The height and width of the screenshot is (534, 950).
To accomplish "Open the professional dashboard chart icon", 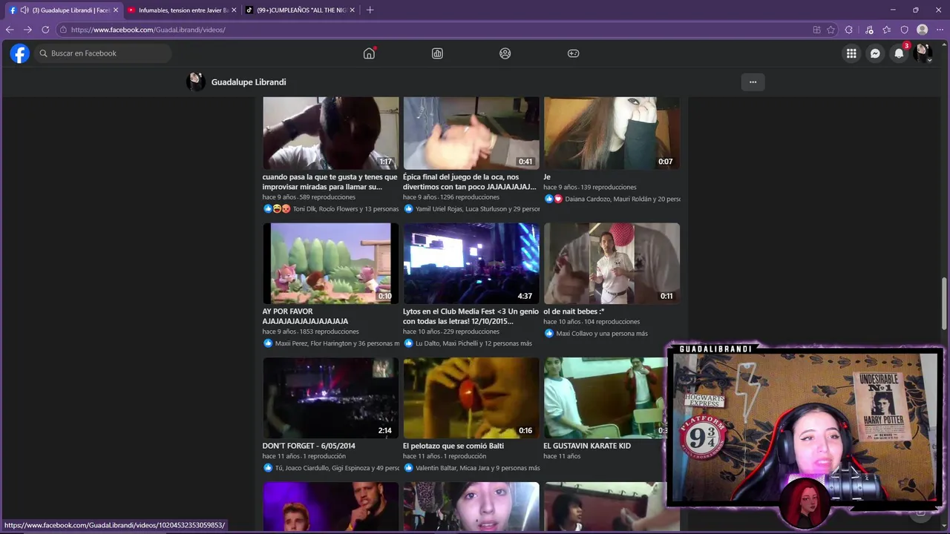I will [x=437, y=53].
